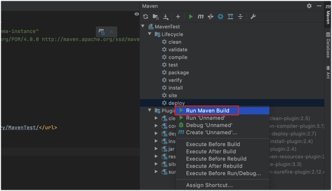
Task: Collapse the Lifecycle folder
Action: [150, 34]
